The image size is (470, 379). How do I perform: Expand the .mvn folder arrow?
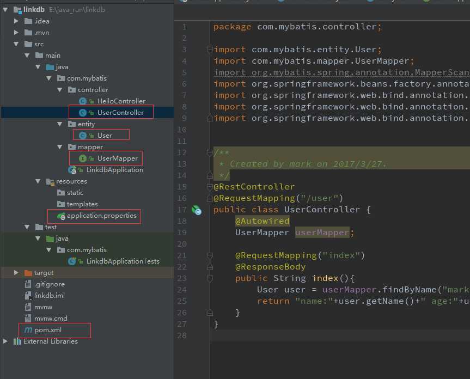pyautogui.click(x=16, y=32)
